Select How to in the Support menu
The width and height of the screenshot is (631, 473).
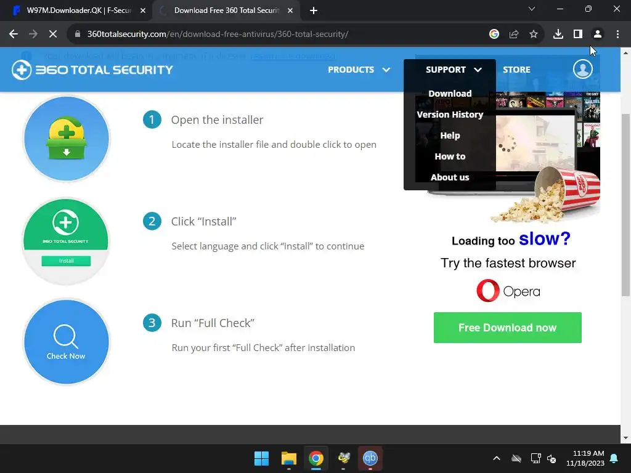450,156
